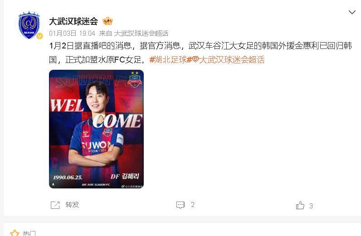Open the 大武汉球迷会 profile name link
This screenshot has height=236, width=361.
[x=73, y=21]
